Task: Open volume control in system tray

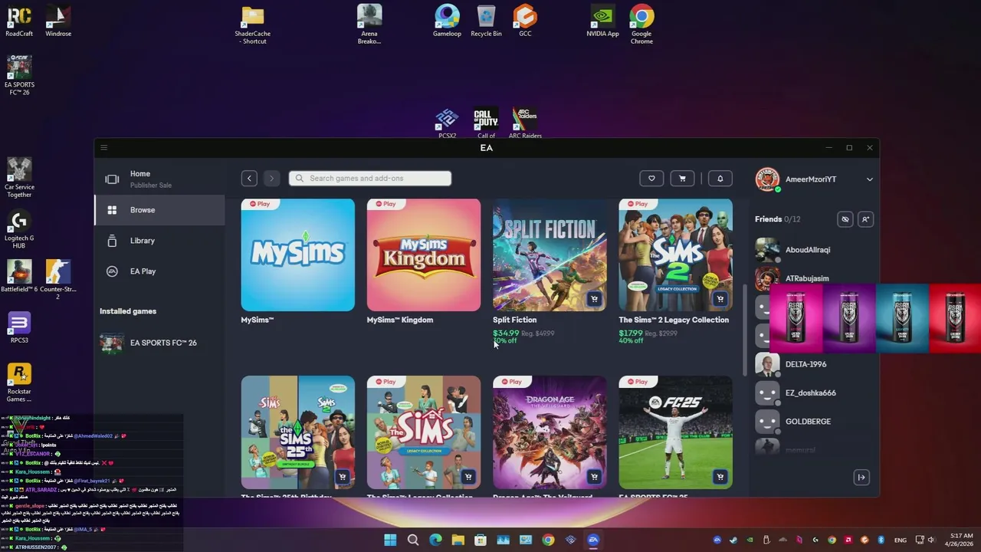Action: (x=933, y=540)
